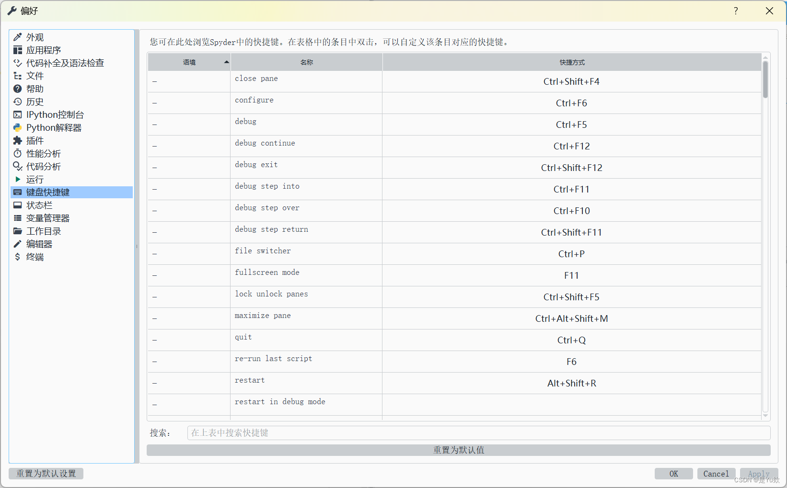
Task: Click the 运行 green play icon
Action: 18,179
